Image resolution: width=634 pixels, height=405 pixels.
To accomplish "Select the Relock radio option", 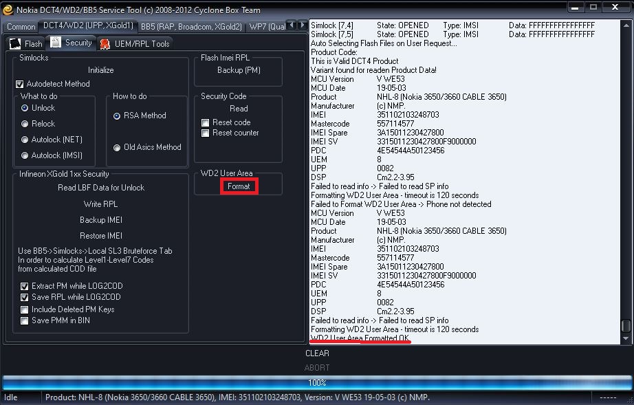I will click(x=25, y=124).
